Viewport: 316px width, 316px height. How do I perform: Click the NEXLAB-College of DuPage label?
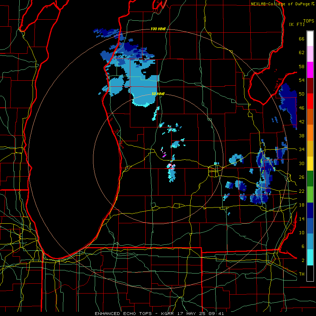(x=280, y=4)
